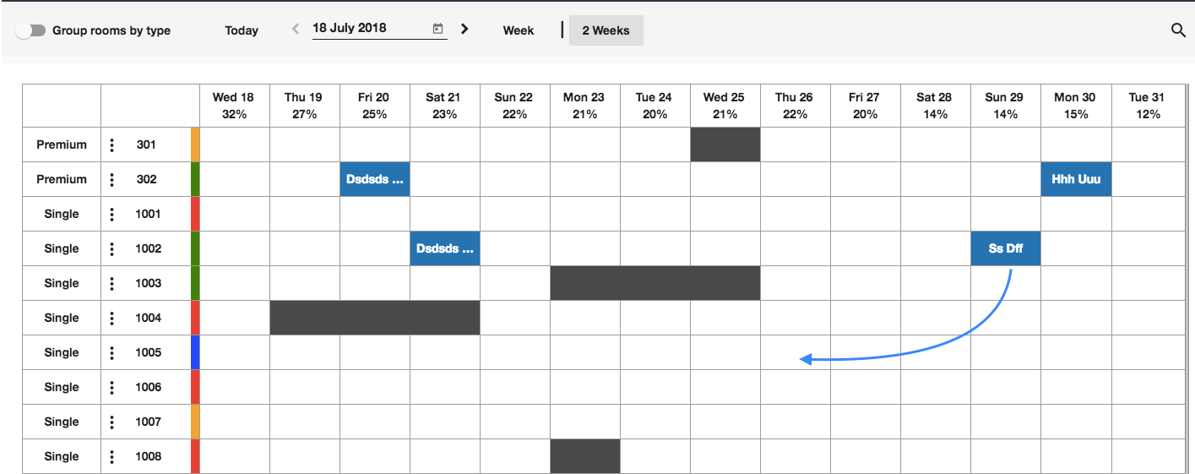Switch to Week view

519,30
